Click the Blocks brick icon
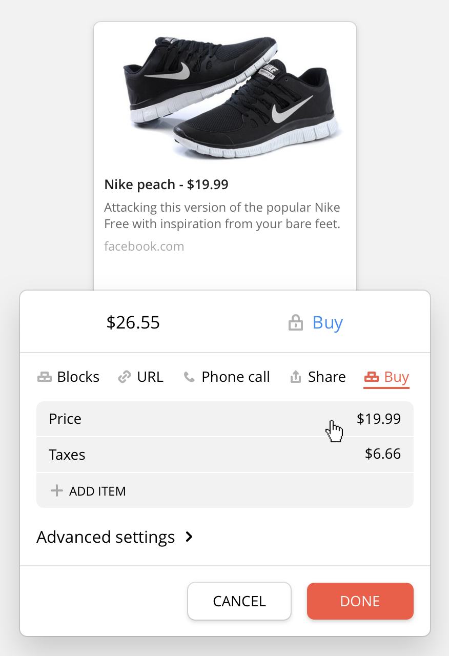This screenshot has height=656, width=449. click(x=45, y=378)
